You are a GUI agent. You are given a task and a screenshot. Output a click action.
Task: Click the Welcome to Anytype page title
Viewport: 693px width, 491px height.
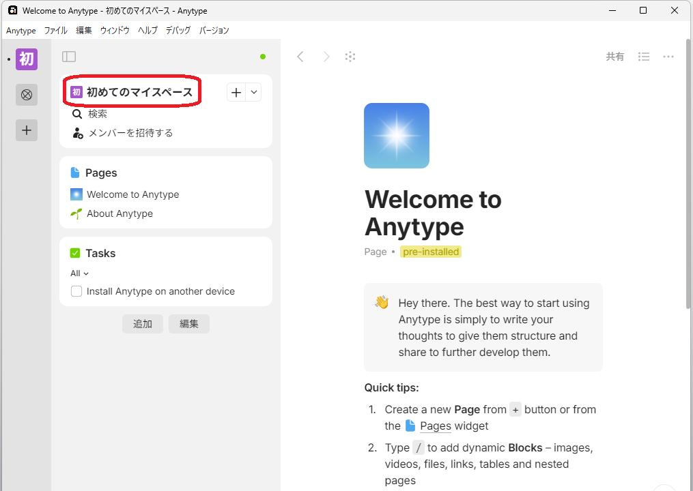(x=433, y=213)
